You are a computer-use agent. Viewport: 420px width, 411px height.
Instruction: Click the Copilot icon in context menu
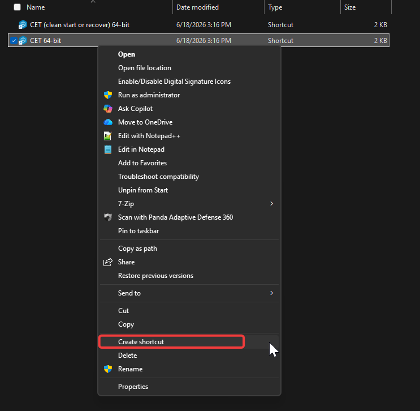click(x=108, y=109)
